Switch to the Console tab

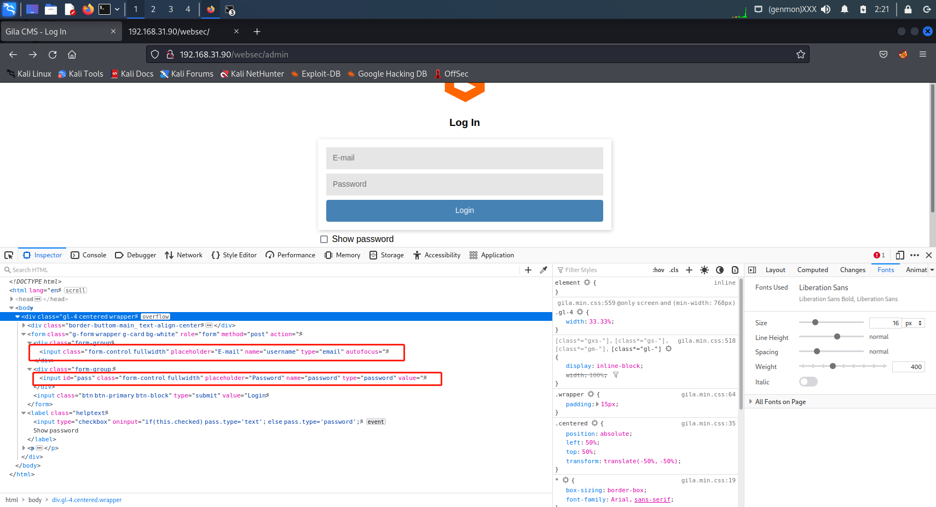(x=89, y=255)
